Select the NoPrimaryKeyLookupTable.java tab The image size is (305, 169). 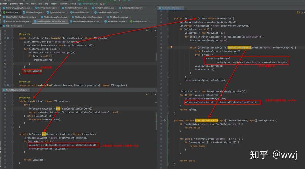[x=86, y=21]
